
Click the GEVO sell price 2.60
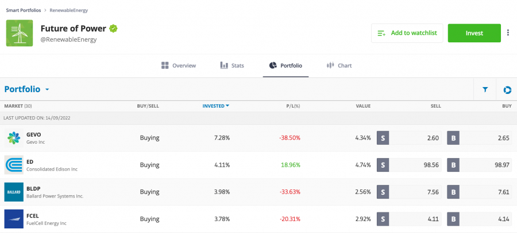click(433, 138)
